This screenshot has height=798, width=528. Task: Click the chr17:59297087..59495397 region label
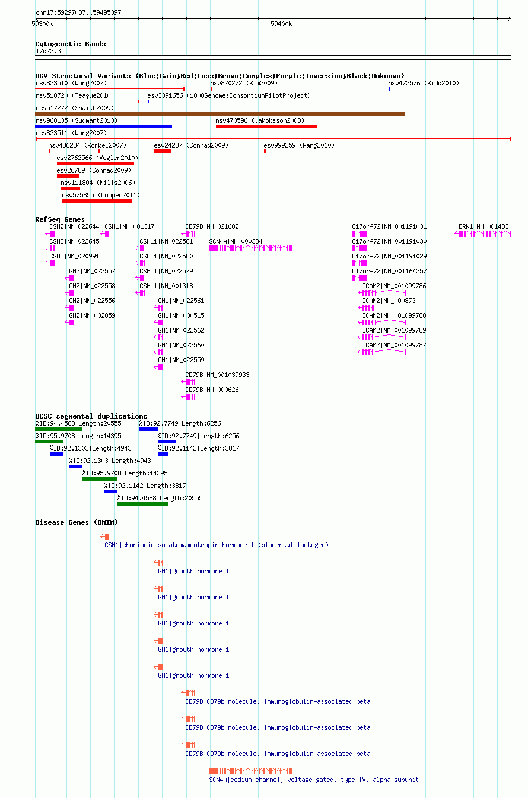click(78, 12)
